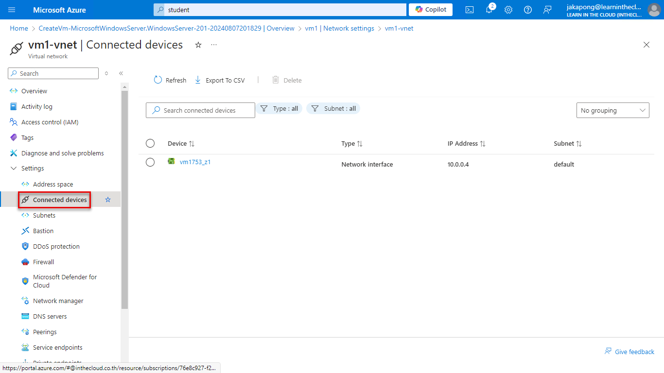Open the vm1753_z1 device link
The image size is (664, 373).
click(x=195, y=162)
